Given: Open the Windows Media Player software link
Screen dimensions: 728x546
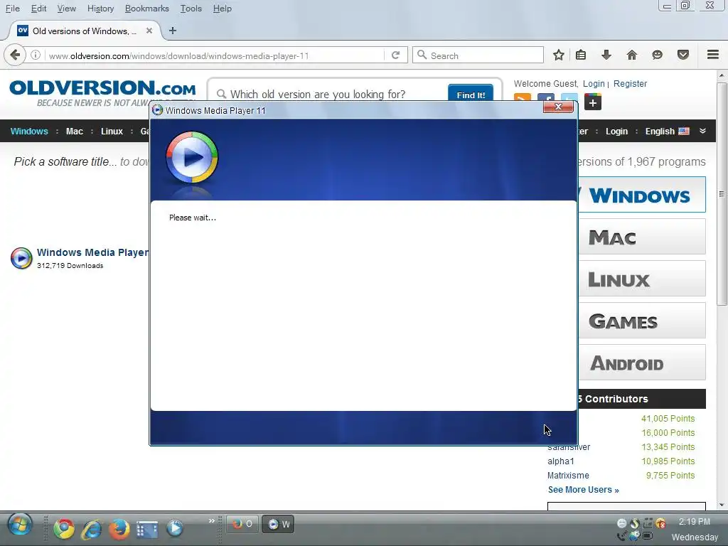Looking at the screenshot, I should pos(93,252).
